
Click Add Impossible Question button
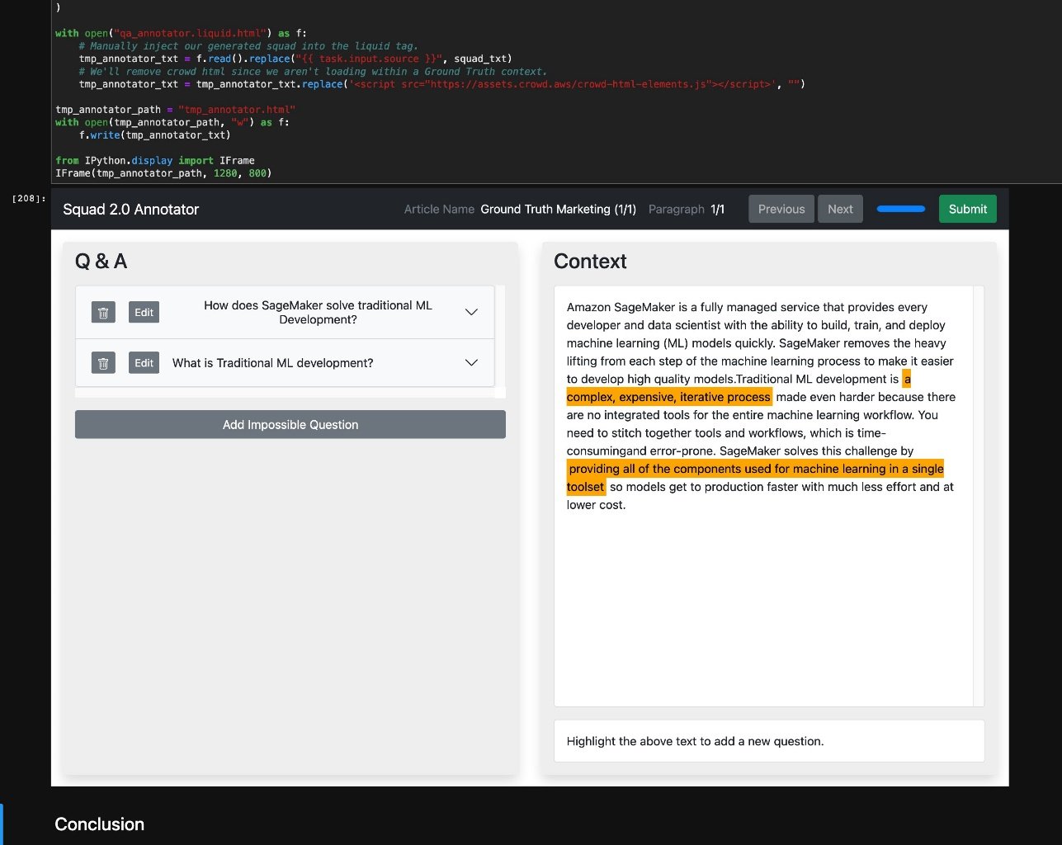(290, 425)
